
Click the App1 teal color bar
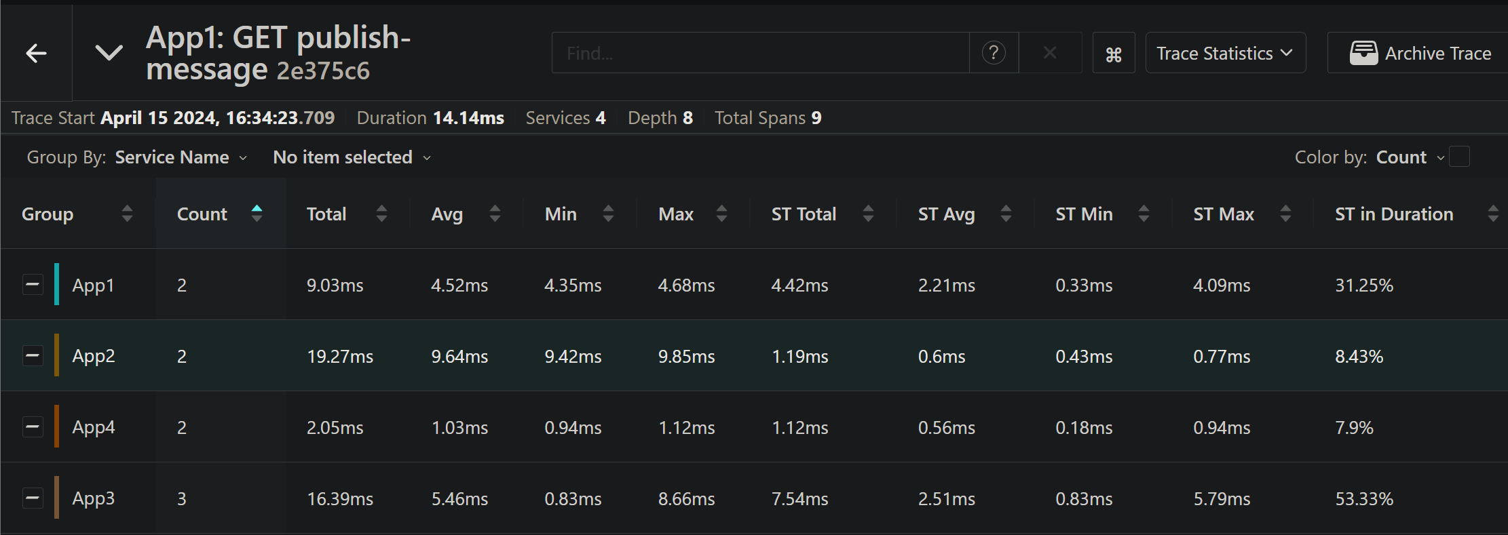pyautogui.click(x=57, y=284)
